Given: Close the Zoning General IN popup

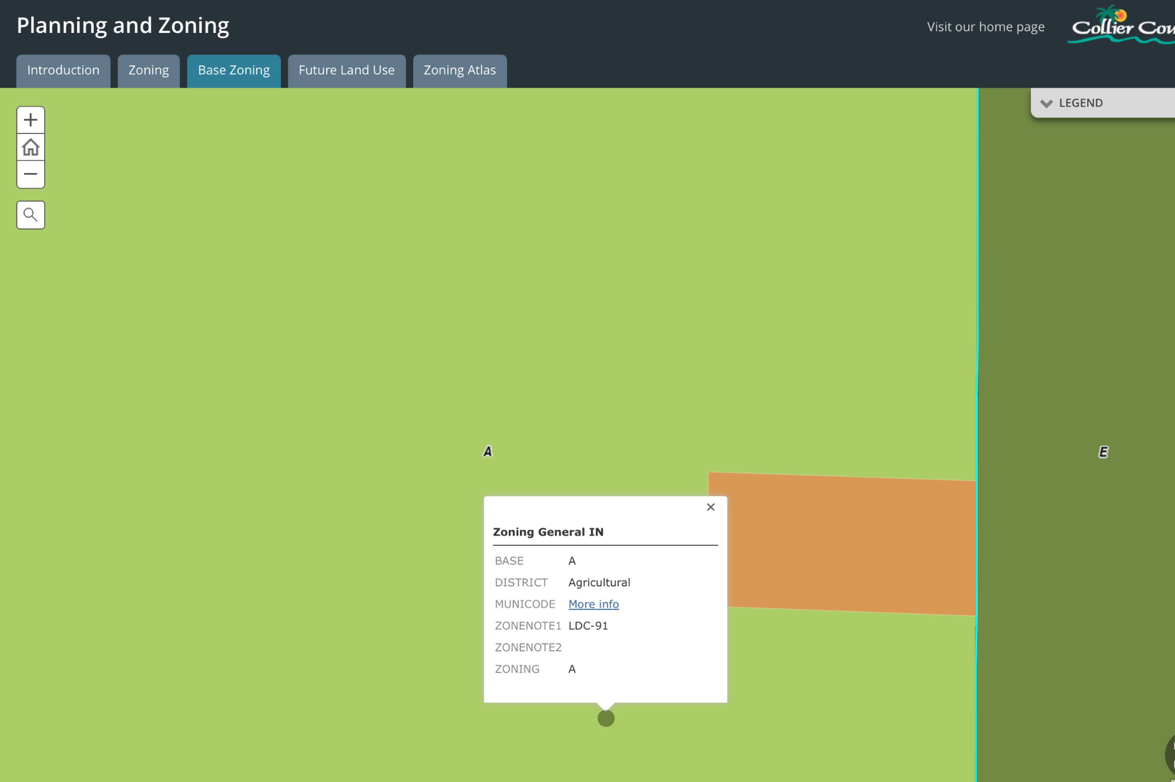Looking at the screenshot, I should pos(710,507).
